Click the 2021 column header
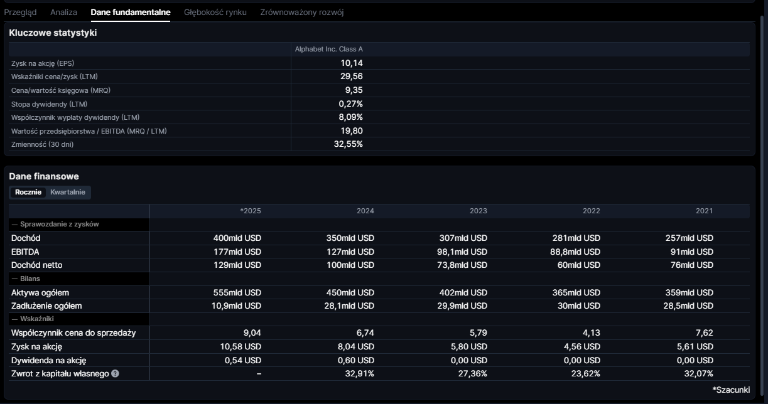The width and height of the screenshot is (768, 404). [x=704, y=211]
